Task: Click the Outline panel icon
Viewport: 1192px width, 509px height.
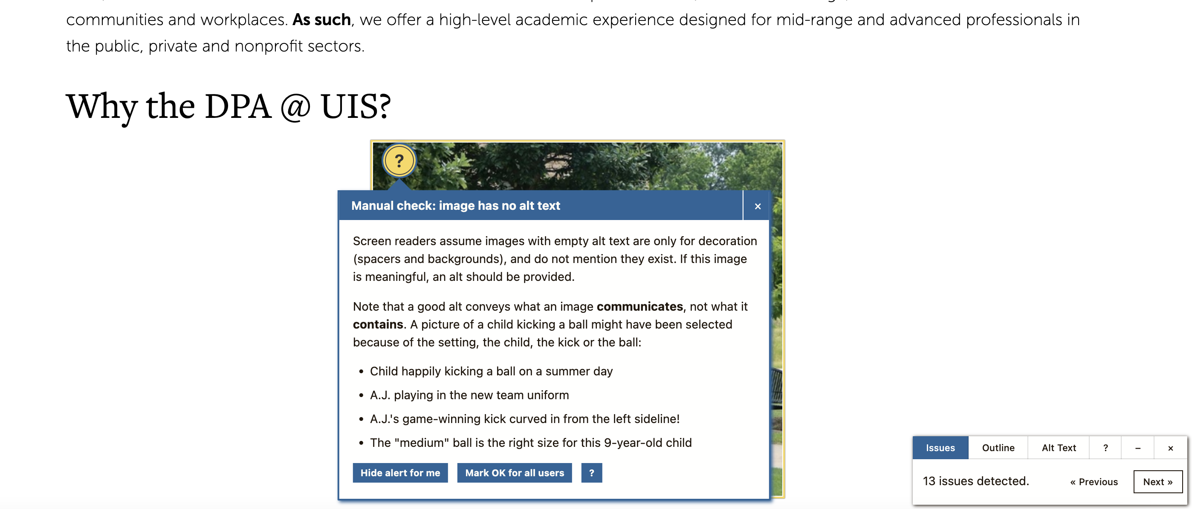Action: (998, 447)
